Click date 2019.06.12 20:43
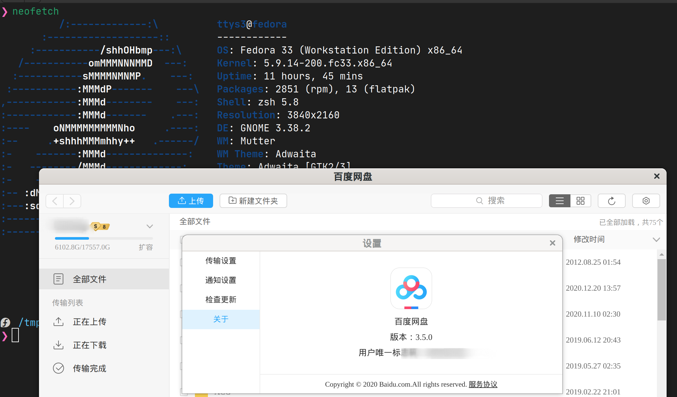This screenshot has width=677, height=397. tap(593, 340)
